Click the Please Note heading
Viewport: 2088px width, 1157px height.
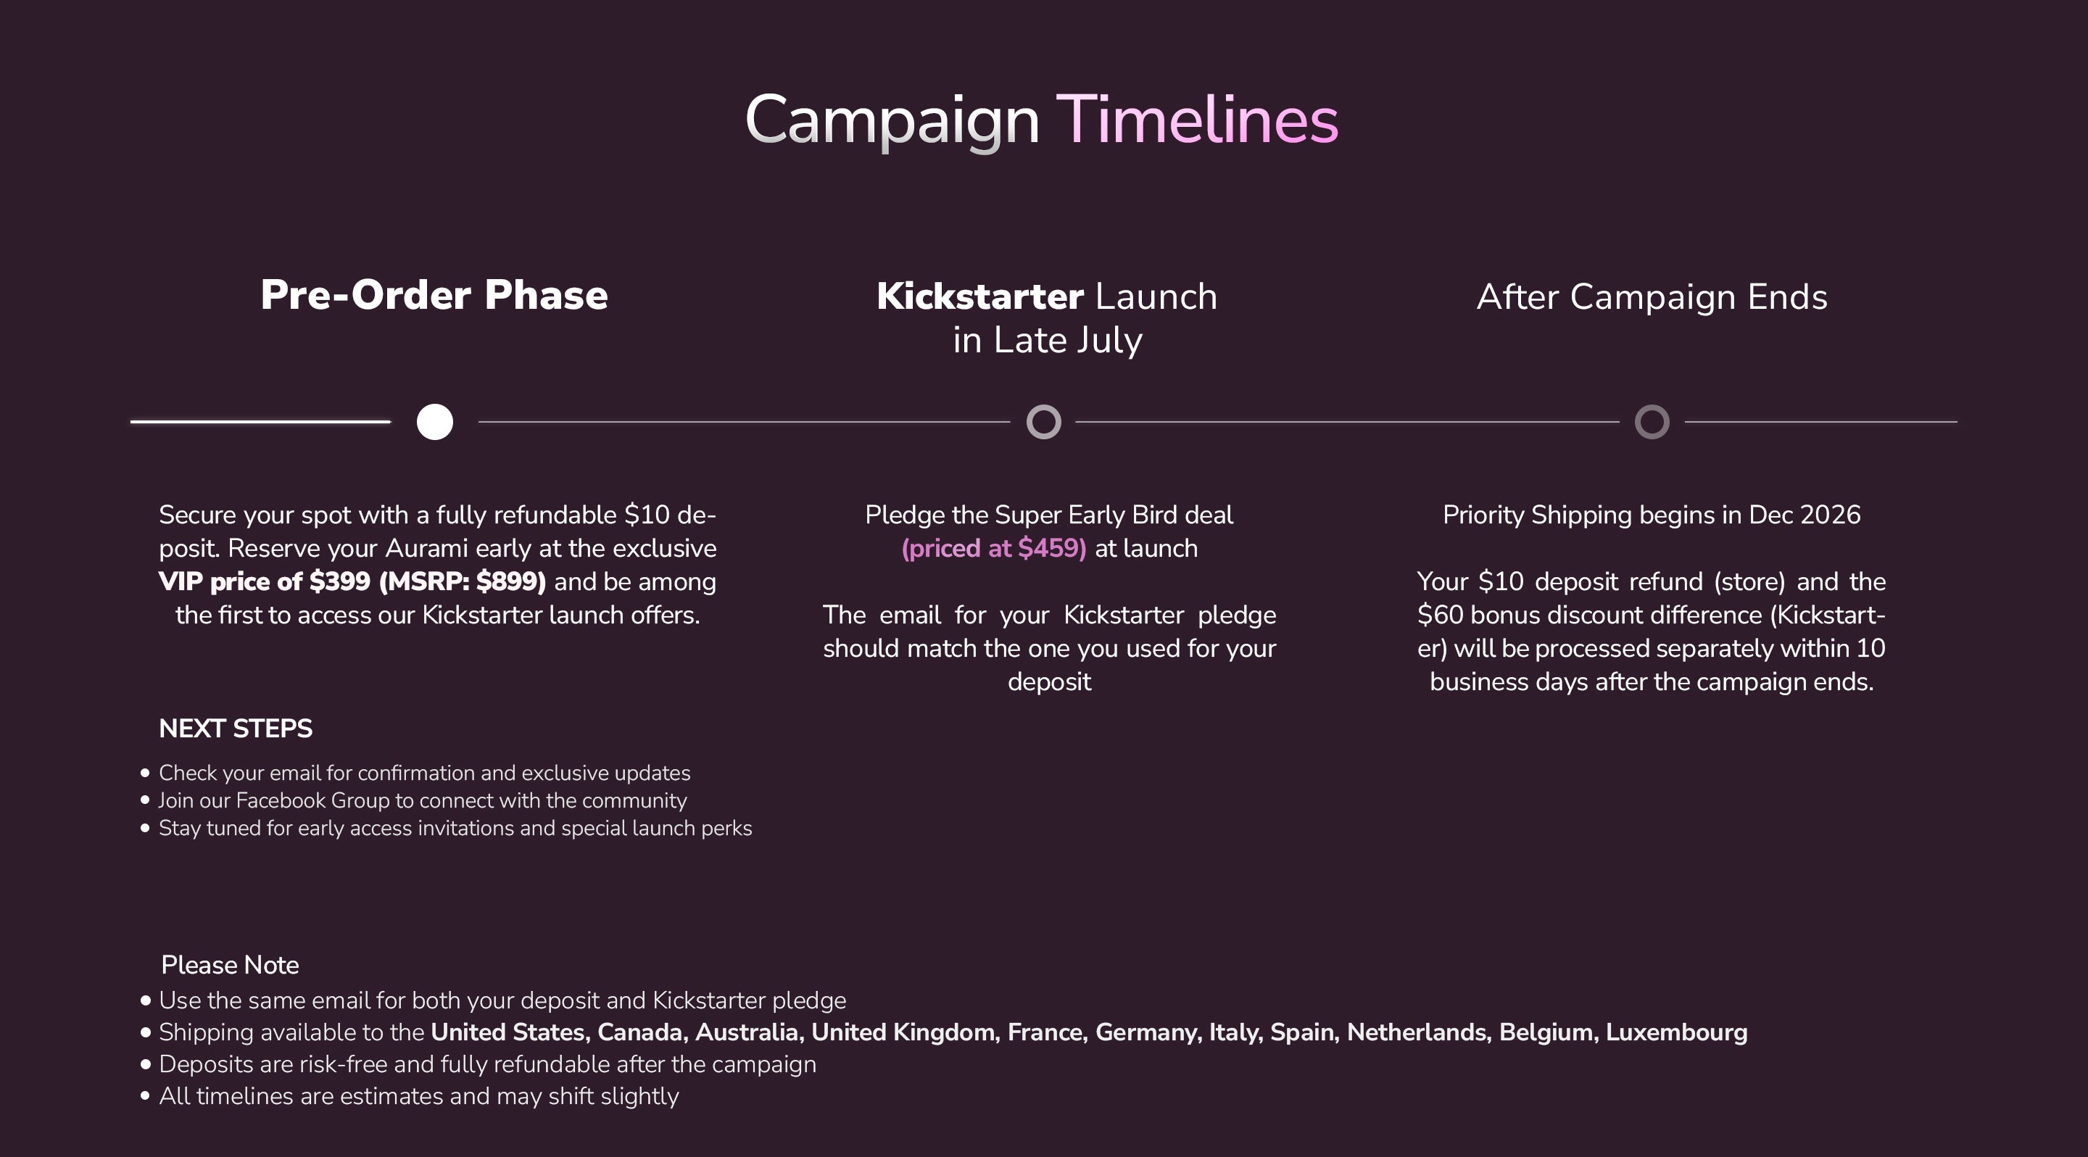click(231, 965)
